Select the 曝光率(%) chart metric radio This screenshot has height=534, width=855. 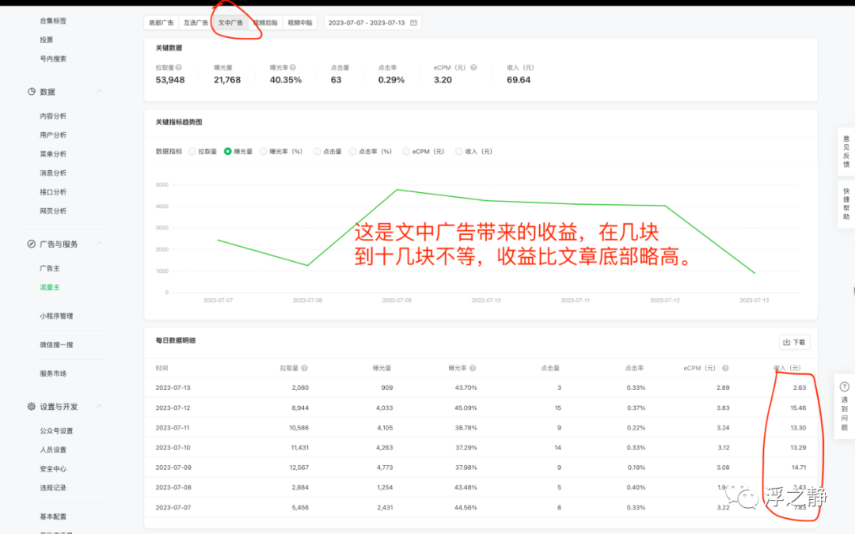[x=264, y=151]
